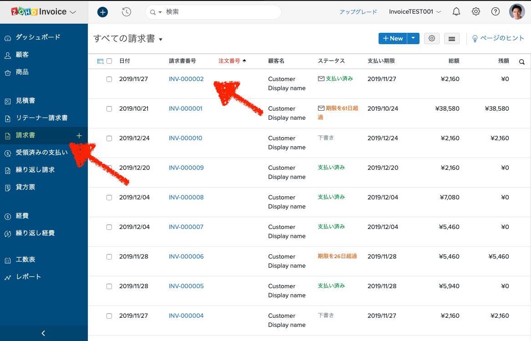Collapse the sidebar with the chevron
This screenshot has height=341, width=531.
pyautogui.click(x=43, y=333)
